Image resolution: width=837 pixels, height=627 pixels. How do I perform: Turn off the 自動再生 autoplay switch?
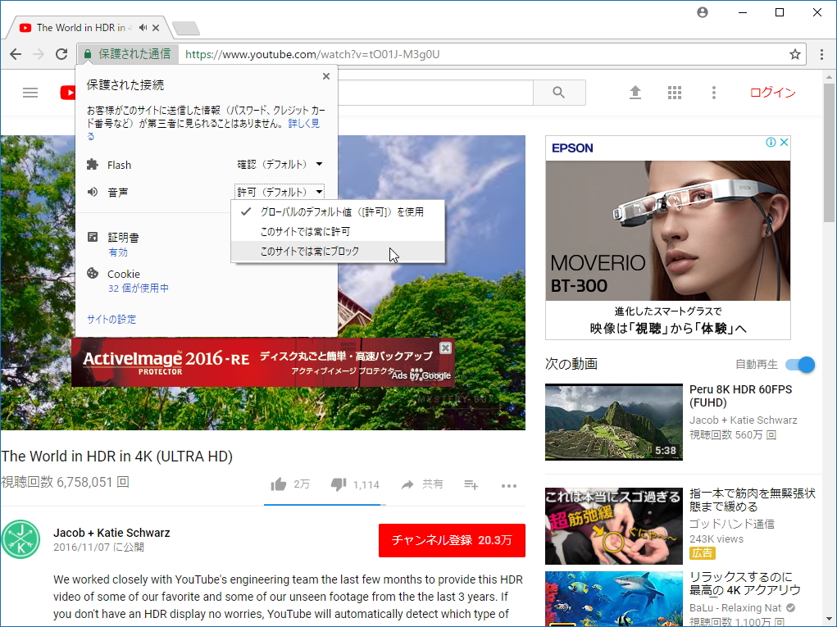pos(798,365)
